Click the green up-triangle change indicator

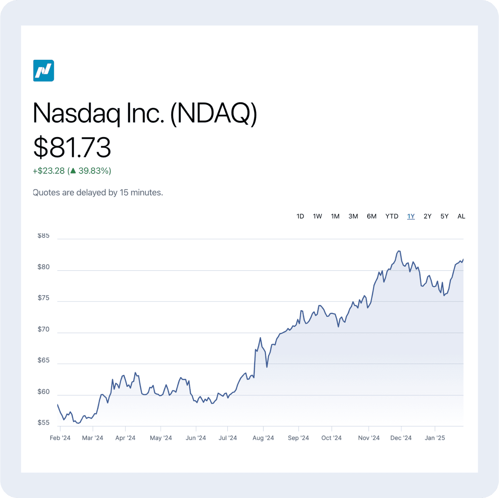(73, 171)
